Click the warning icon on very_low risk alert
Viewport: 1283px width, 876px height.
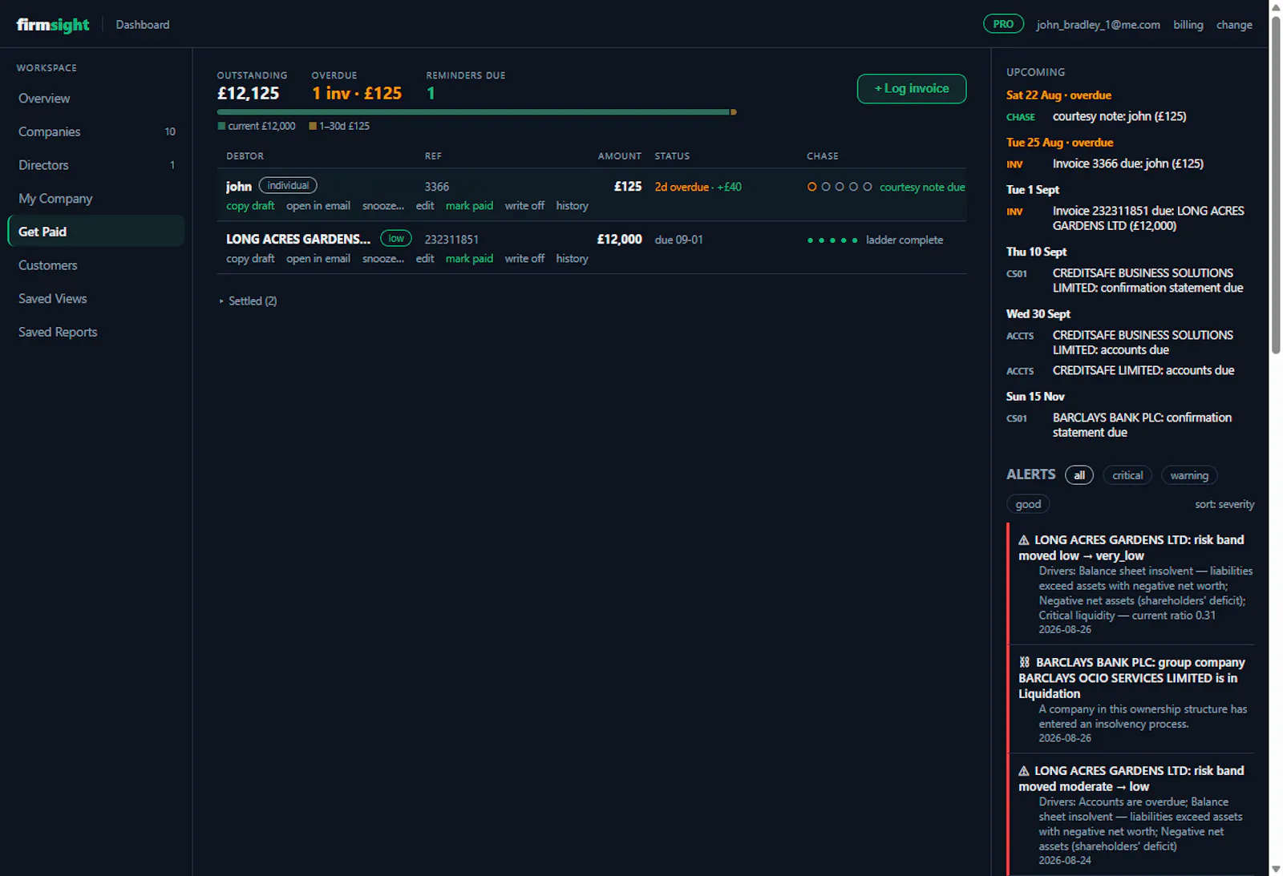click(1024, 540)
